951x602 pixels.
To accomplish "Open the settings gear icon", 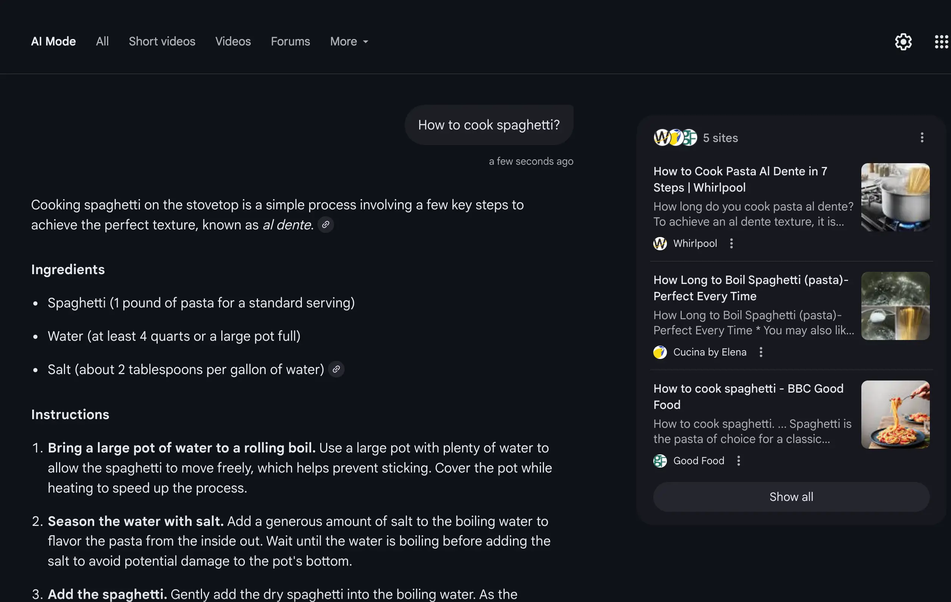I will [903, 42].
